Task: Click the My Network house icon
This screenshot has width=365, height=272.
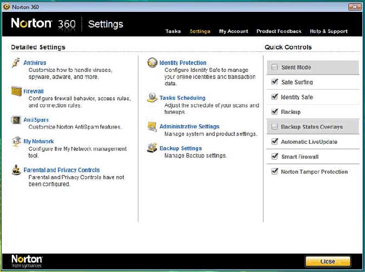Action: click(17, 141)
